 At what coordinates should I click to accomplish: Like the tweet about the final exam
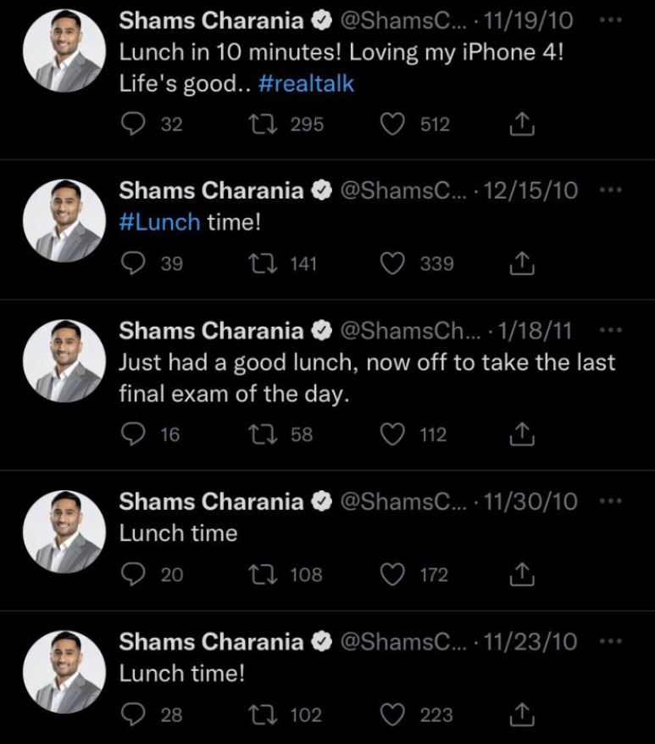tap(392, 434)
